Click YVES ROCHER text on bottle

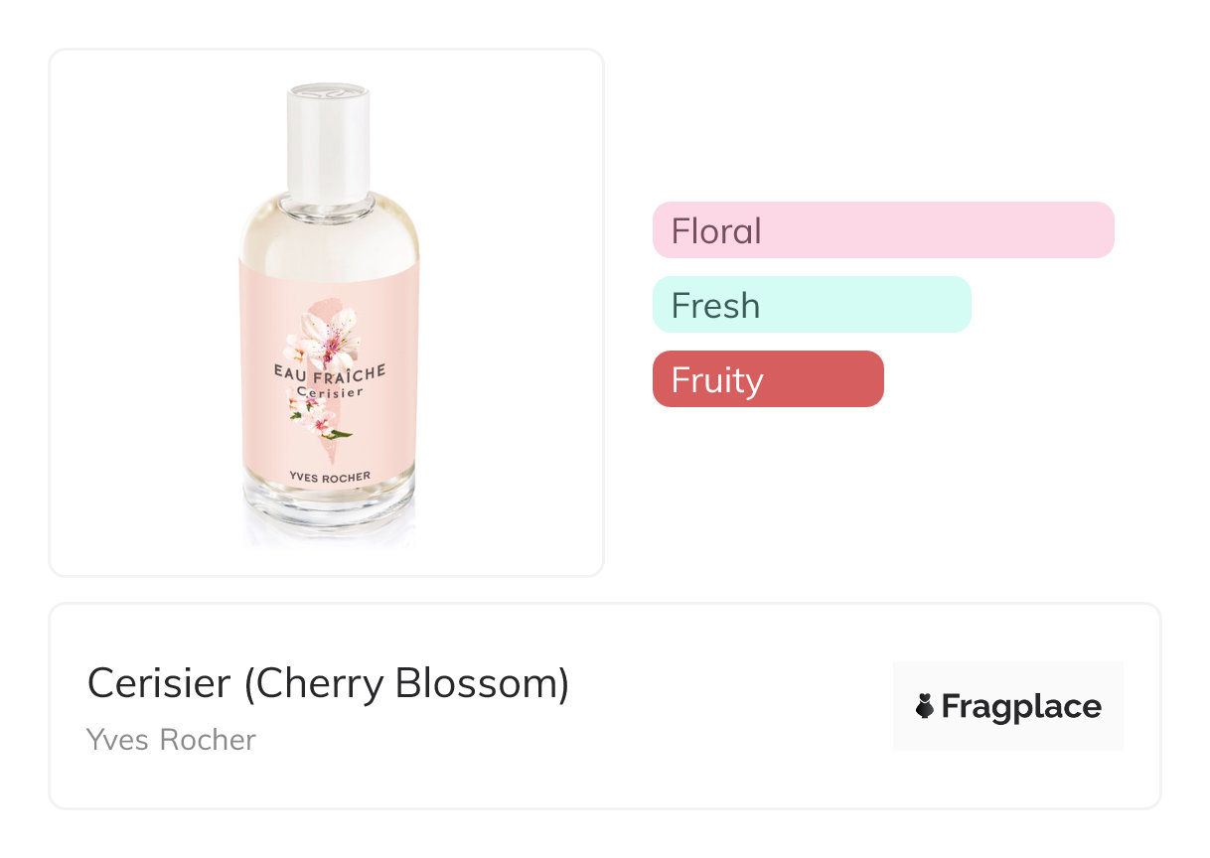[x=329, y=477]
